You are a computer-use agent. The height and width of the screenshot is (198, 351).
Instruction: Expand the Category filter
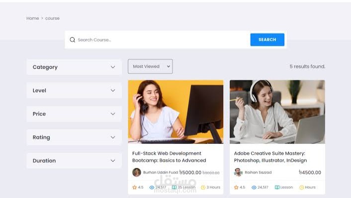pyautogui.click(x=74, y=67)
